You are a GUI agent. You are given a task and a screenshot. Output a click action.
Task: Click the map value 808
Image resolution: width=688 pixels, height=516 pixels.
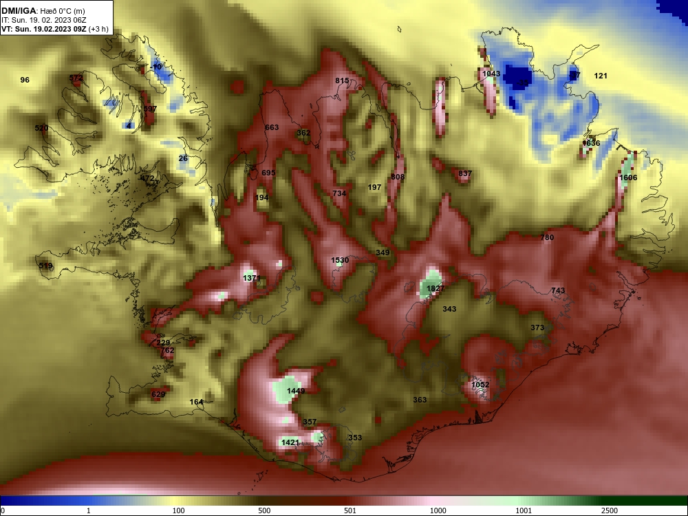398,178
